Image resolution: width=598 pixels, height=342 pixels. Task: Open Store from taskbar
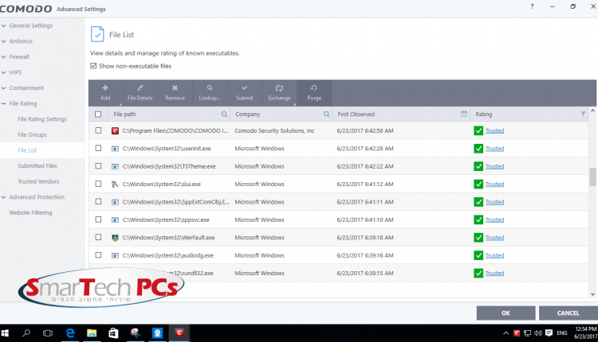(x=113, y=333)
